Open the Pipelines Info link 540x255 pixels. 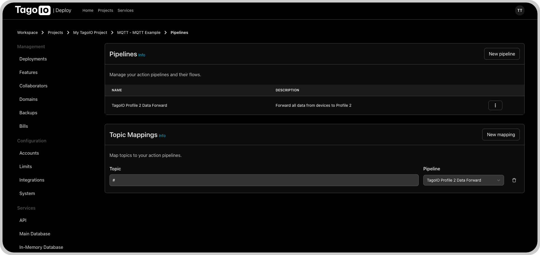(x=142, y=55)
